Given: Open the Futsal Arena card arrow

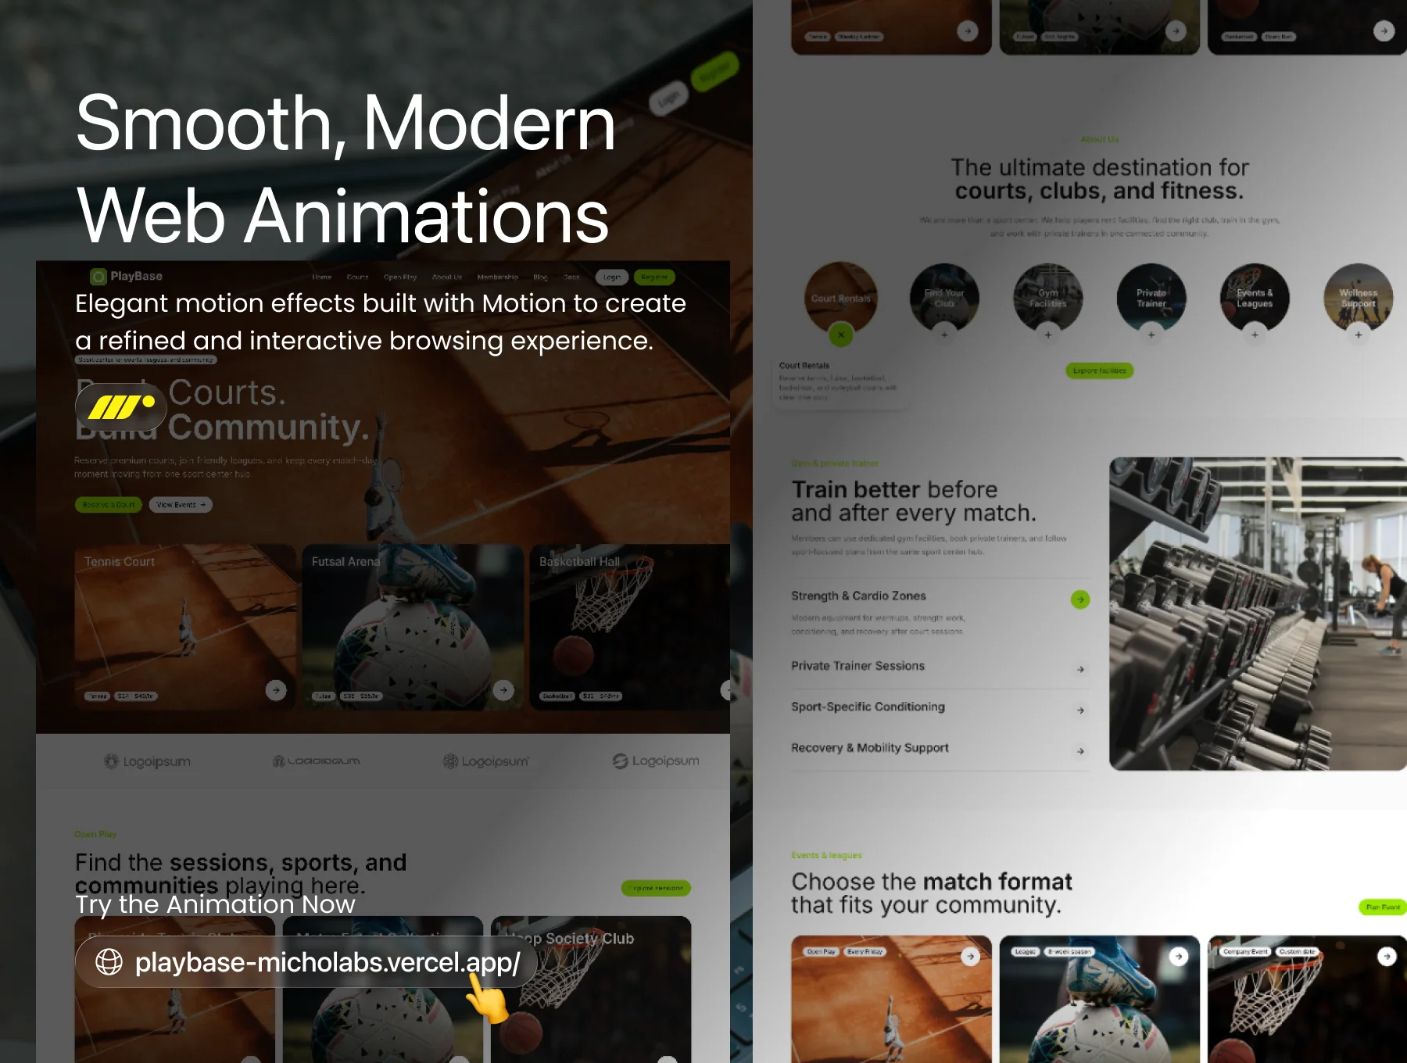Looking at the screenshot, I should (503, 690).
